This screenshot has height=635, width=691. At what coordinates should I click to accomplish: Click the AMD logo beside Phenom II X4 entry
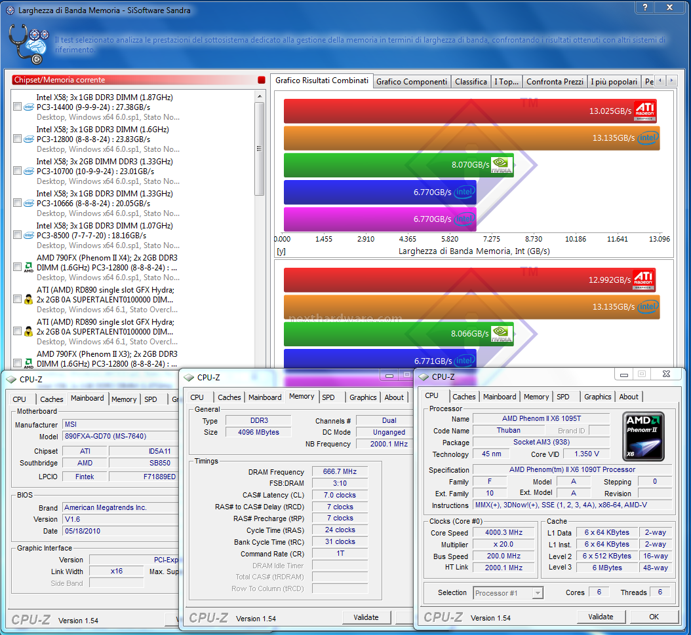[29, 267]
